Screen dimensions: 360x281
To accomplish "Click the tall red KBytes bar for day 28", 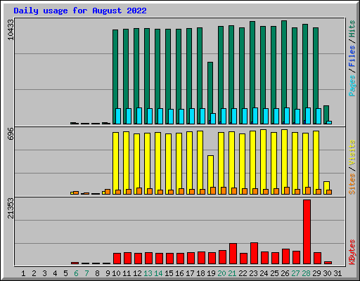I will 307,232.
